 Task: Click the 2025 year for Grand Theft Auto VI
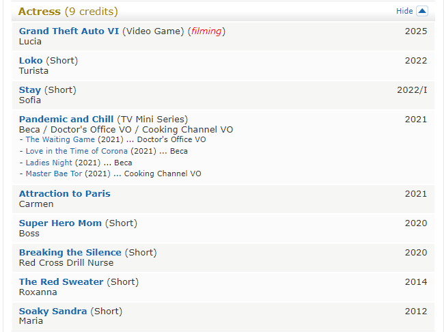click(x=415, y=31)
